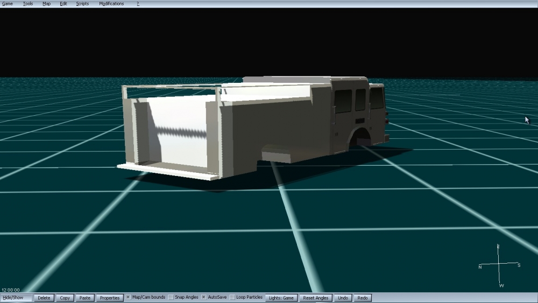Screen dimensions: 538x303
Task: Click the Copy button
Action: (65, 298)
